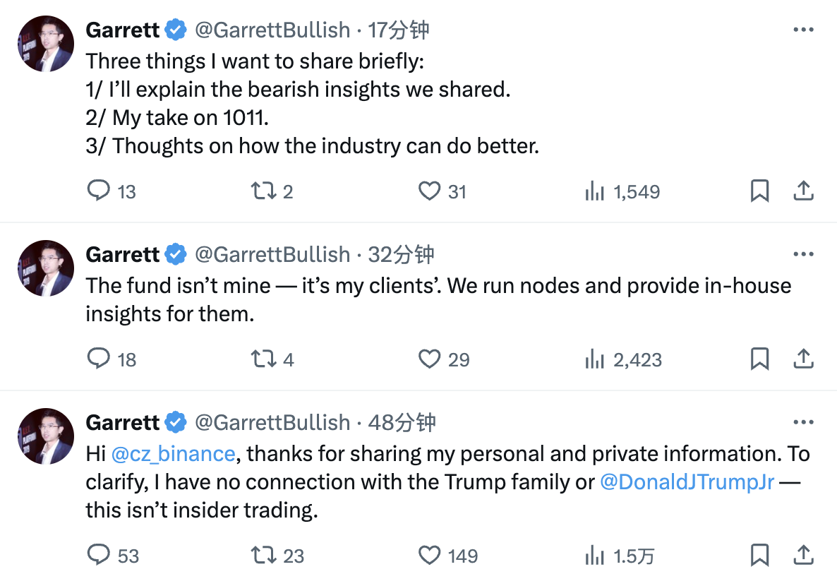Share the first tweet via share icon
Screen dimensions: 837x586
(804, 191)
